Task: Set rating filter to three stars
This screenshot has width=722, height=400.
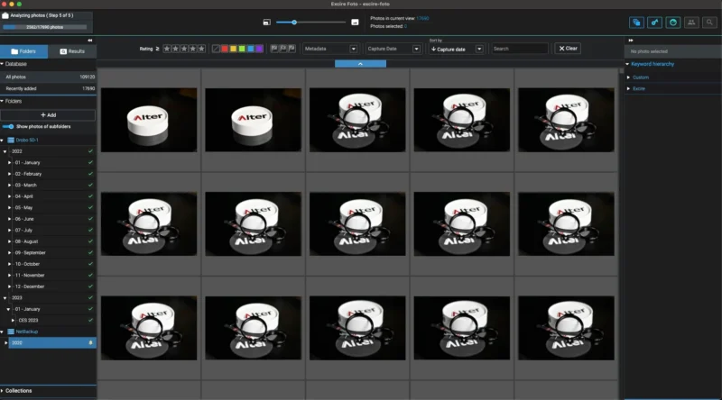Action: point(184,49)
